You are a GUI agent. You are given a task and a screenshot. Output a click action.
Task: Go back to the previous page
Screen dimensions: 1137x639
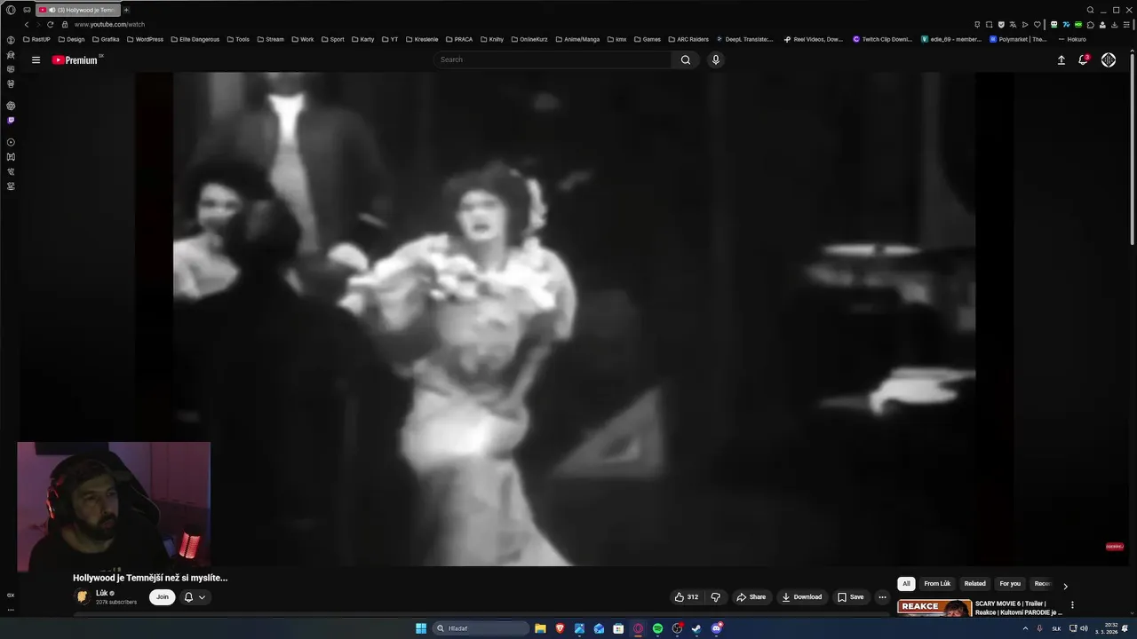pyautogui.click(x=27, y=25)
